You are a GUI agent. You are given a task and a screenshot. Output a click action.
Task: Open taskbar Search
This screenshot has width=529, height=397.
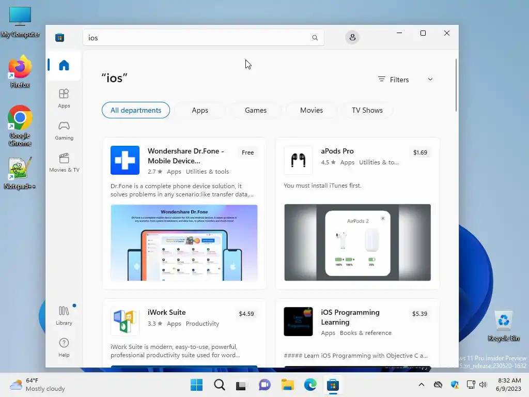219,385
